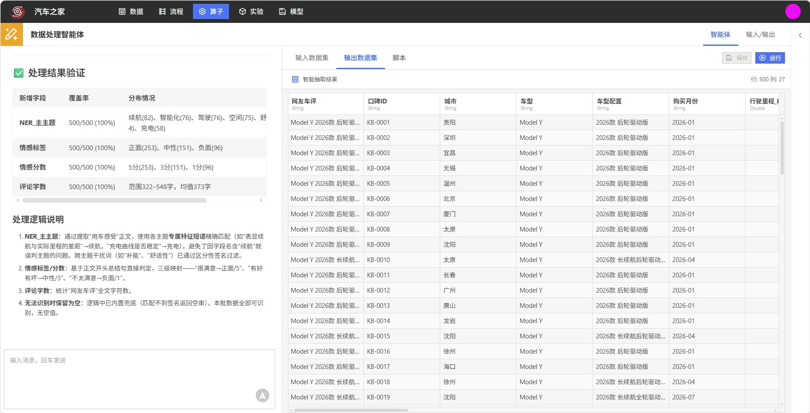This screenshot has height=413, width=810.
Task: Click the 数据处理智能体 title
Action: coord(57,35)
